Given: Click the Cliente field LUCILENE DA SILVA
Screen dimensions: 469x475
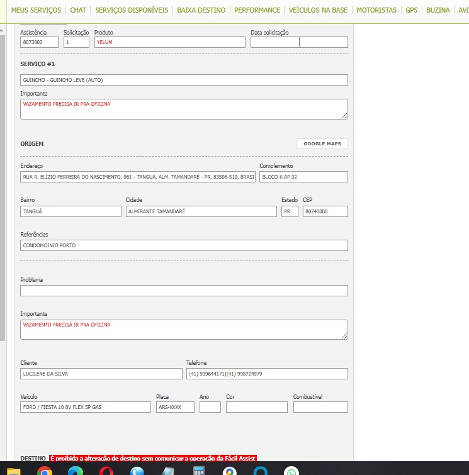Looking at the screenshot, I should click(101, 374).
